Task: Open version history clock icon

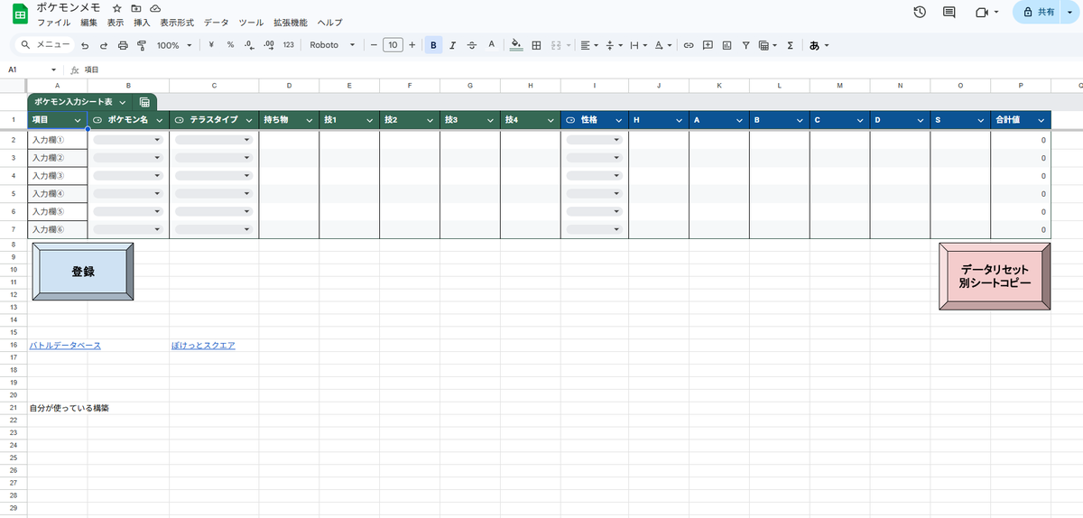Action: tap(920, 13)
